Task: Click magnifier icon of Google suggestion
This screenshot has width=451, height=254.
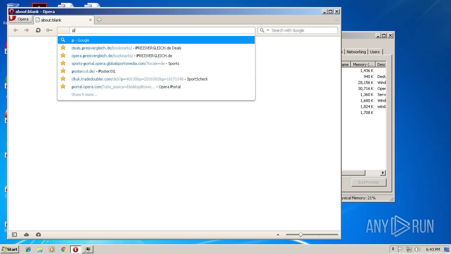Action: tap(63, 40)
